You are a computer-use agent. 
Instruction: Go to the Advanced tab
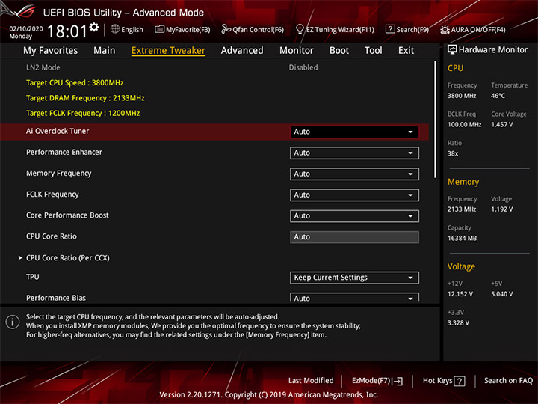242,51
